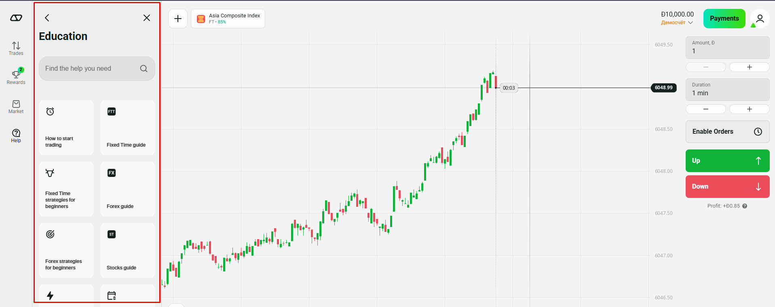This screenshot has width=775, height=307.
Task: Open the Market sidebar section
Action: coord(16,107)
